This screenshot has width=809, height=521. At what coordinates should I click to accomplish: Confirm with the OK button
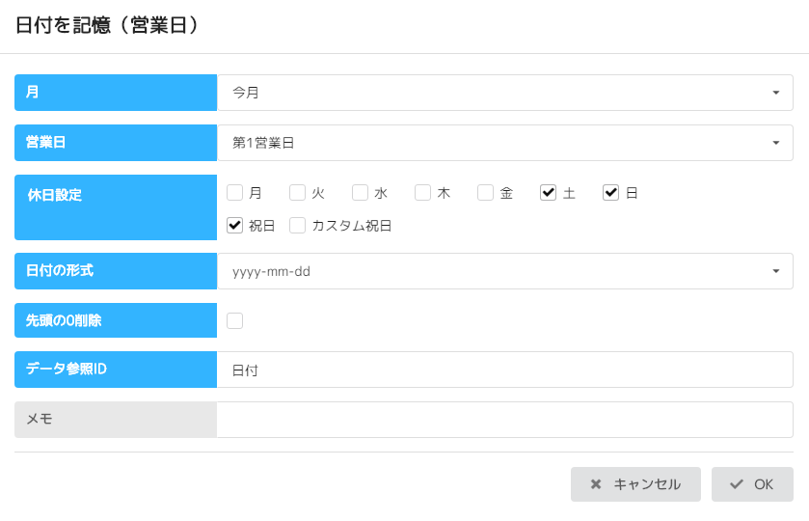click(752, 484)
